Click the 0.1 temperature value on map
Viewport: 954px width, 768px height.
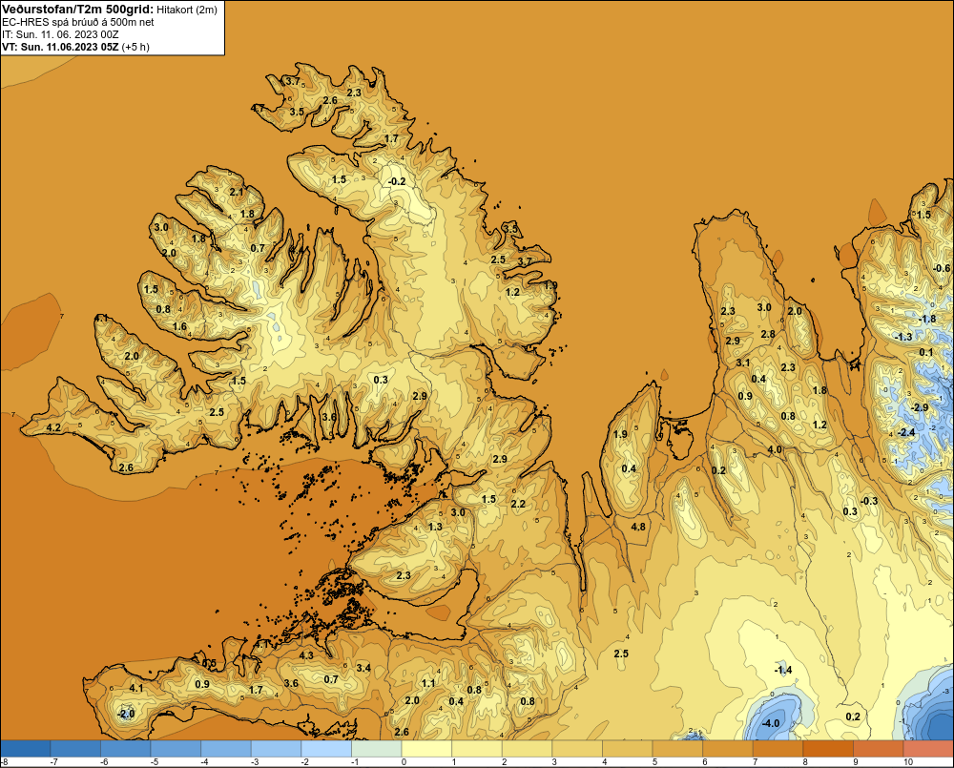pyautogui.click(x=926, y=352)
